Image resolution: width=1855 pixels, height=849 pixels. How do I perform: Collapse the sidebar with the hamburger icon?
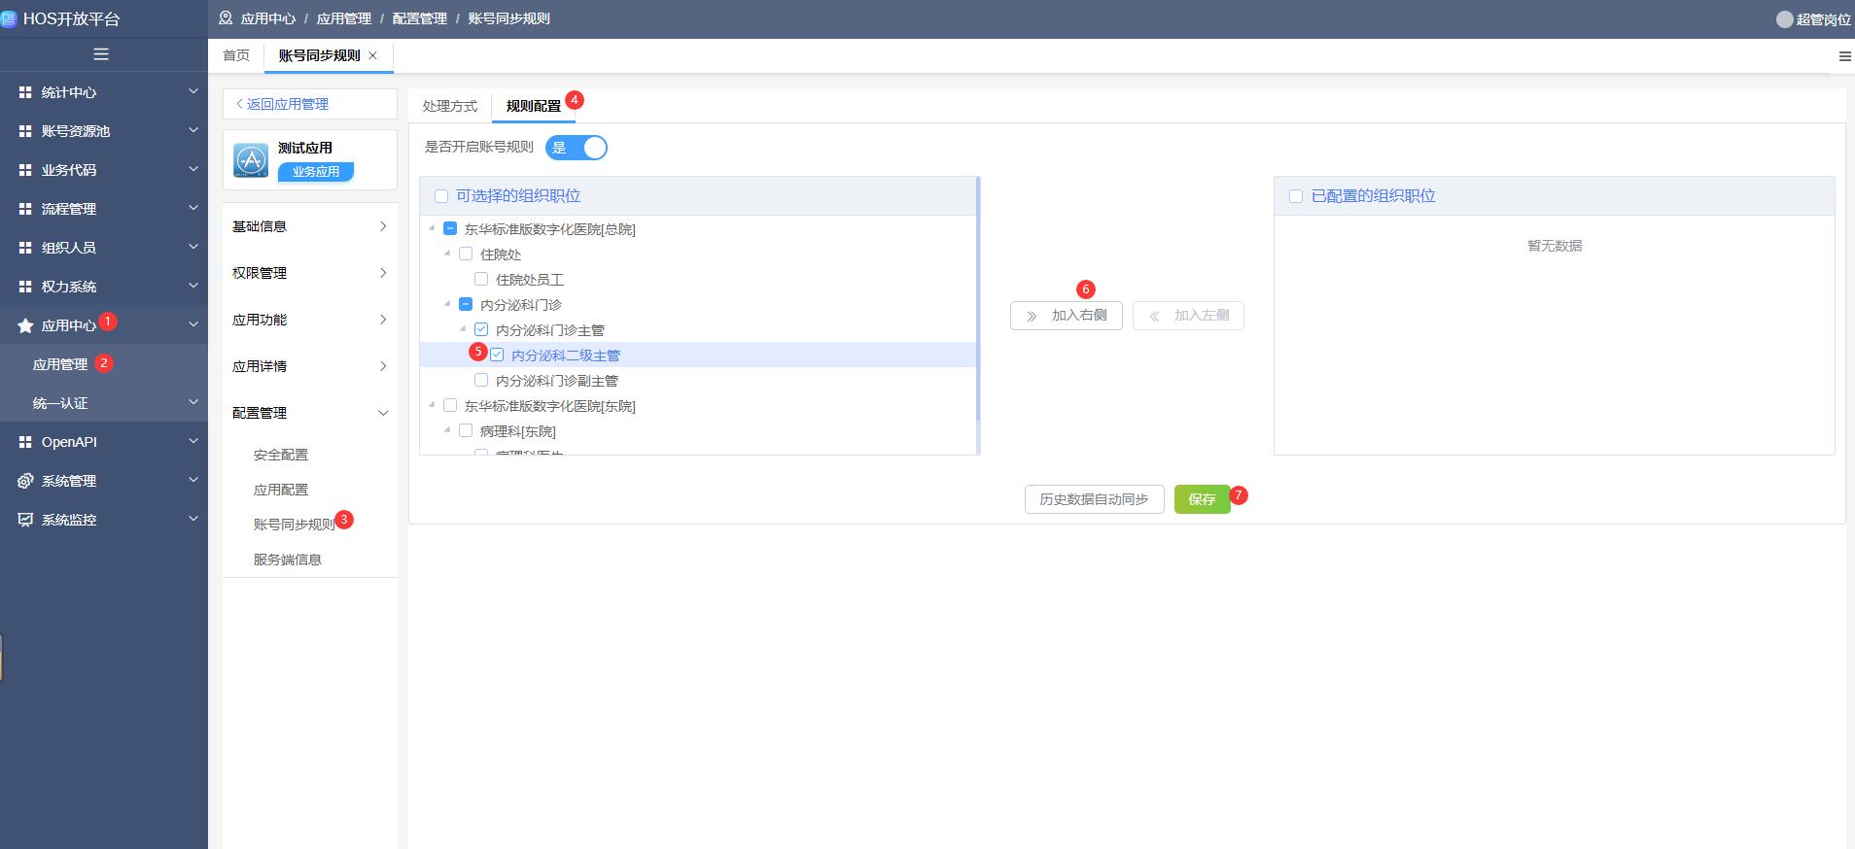[x=101, y=54]
